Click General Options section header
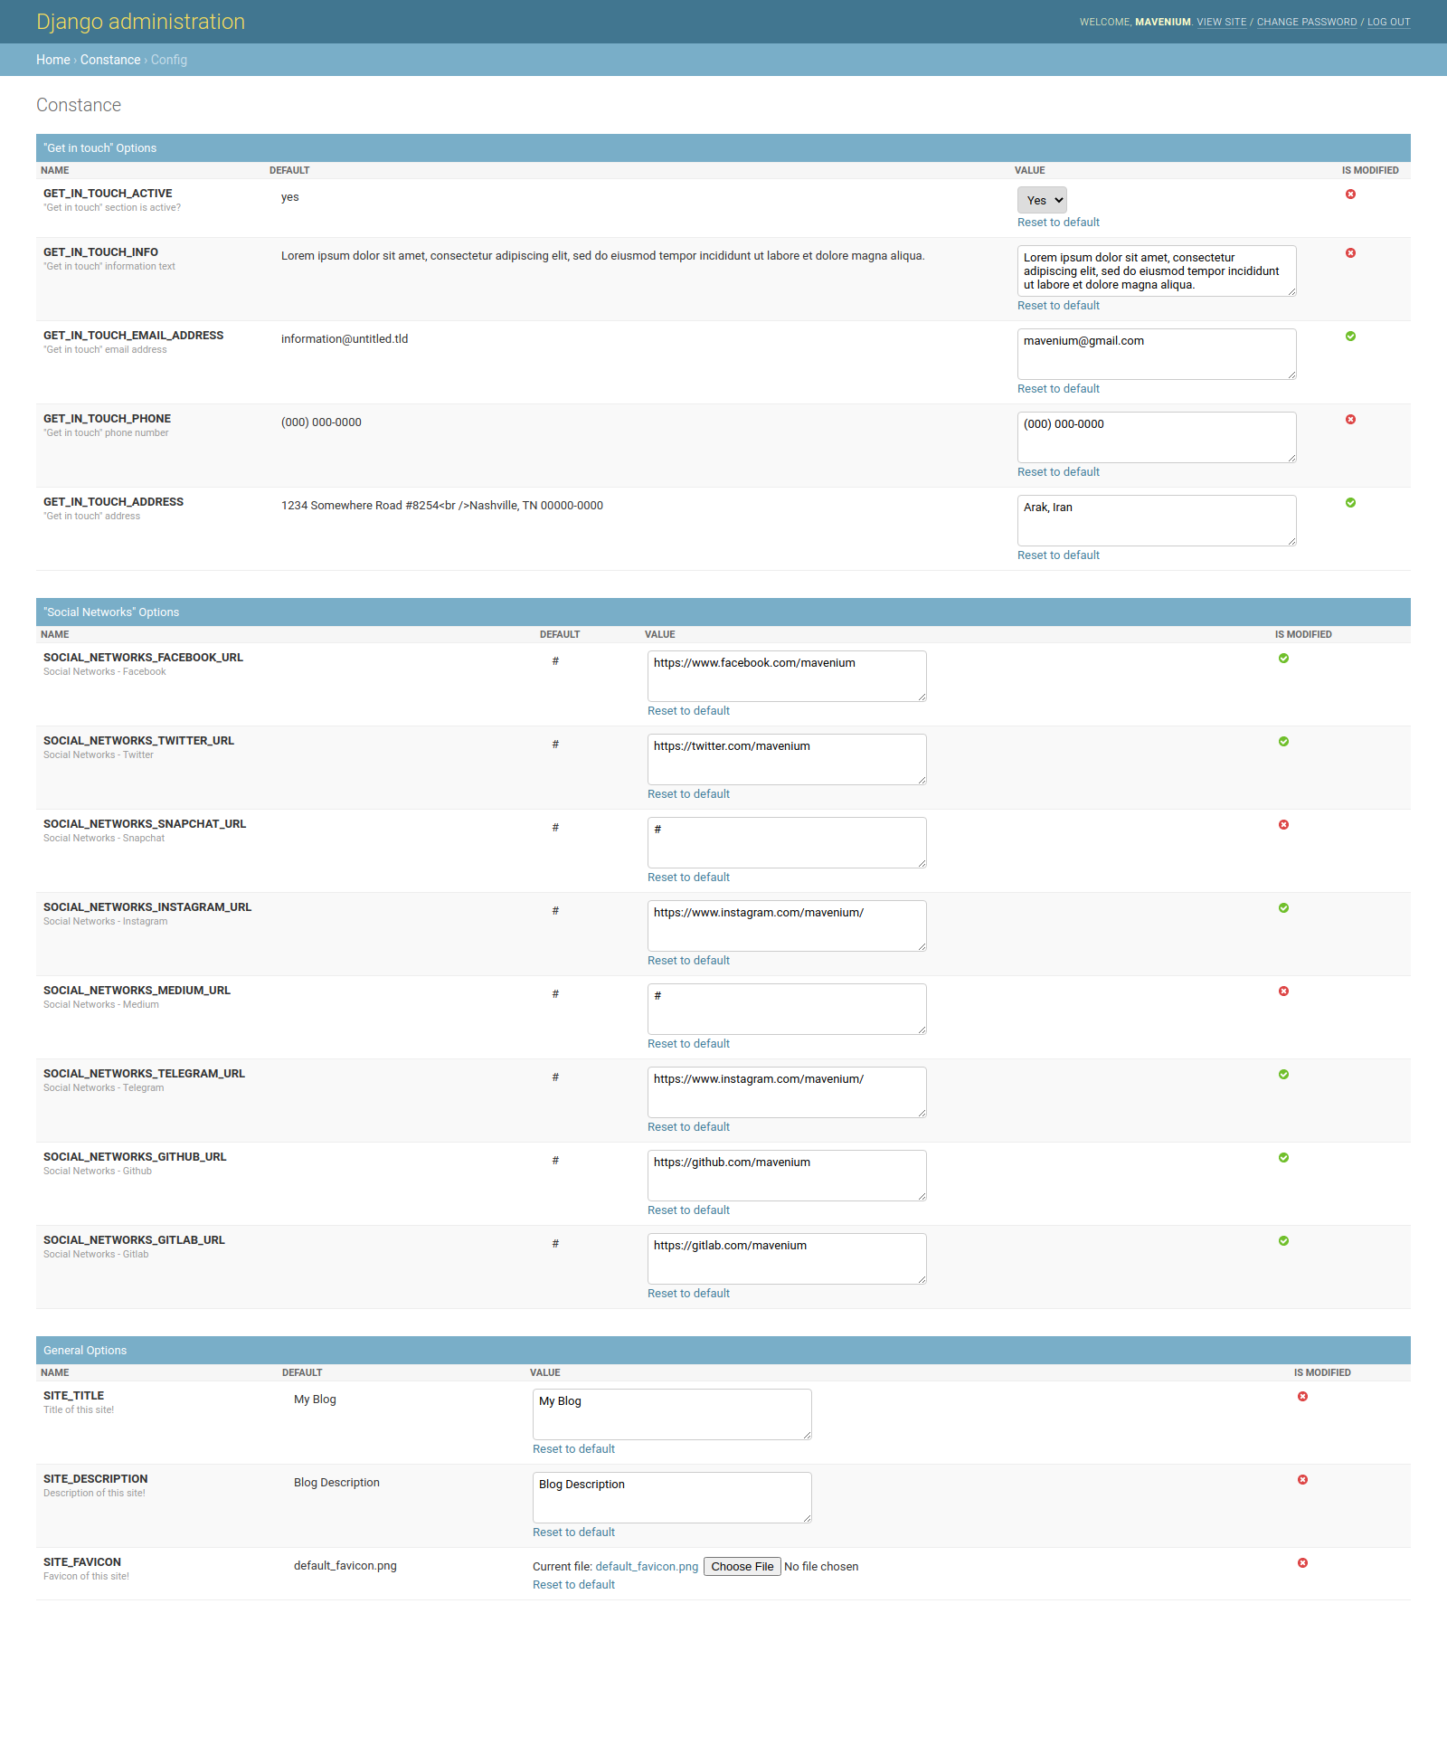Image resolution: width=1447 pixels, height=1746 pixels. pos(723,1351)
